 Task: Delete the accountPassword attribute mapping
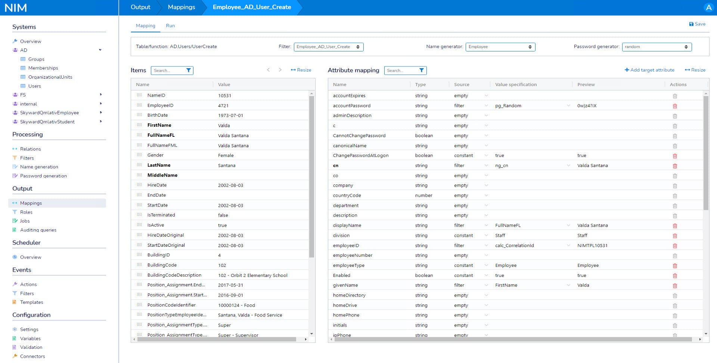click(x=674, y=106)
